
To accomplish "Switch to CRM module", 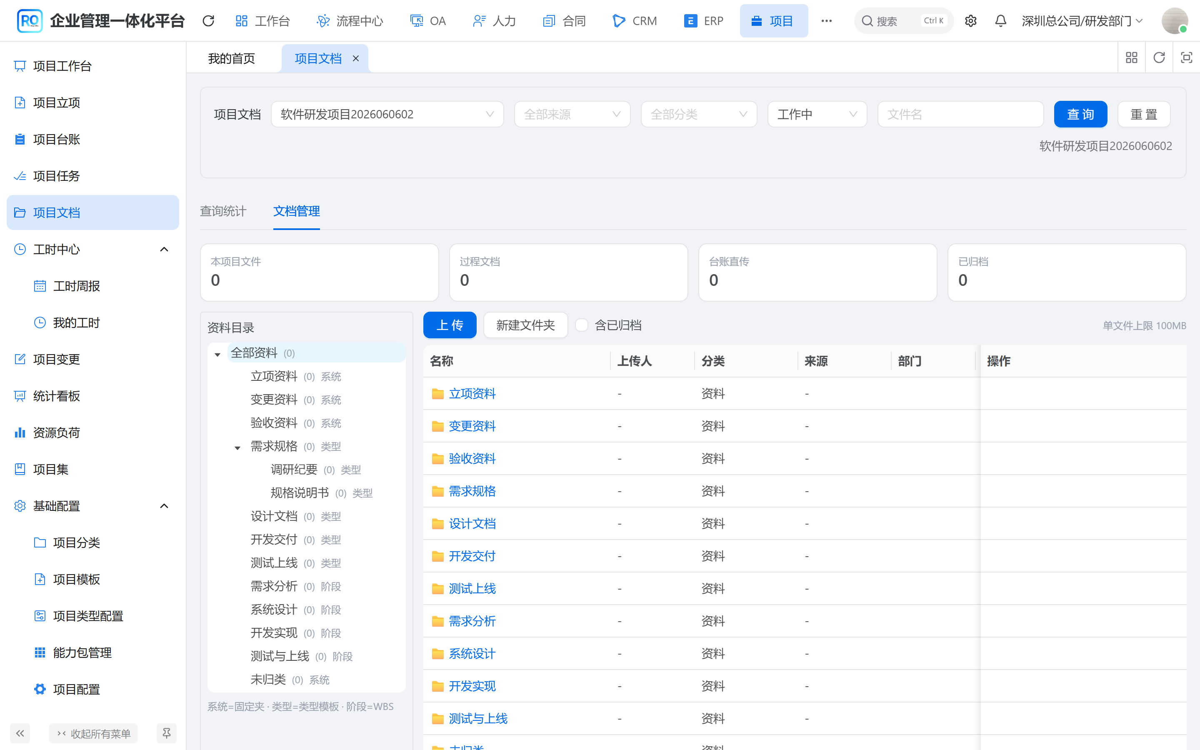I will coord(635,21).
